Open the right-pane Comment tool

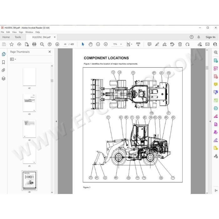pos(216,84)
